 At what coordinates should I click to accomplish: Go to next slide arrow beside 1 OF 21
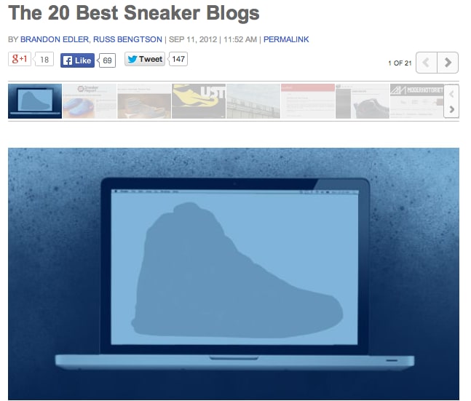tap(448, 63)
